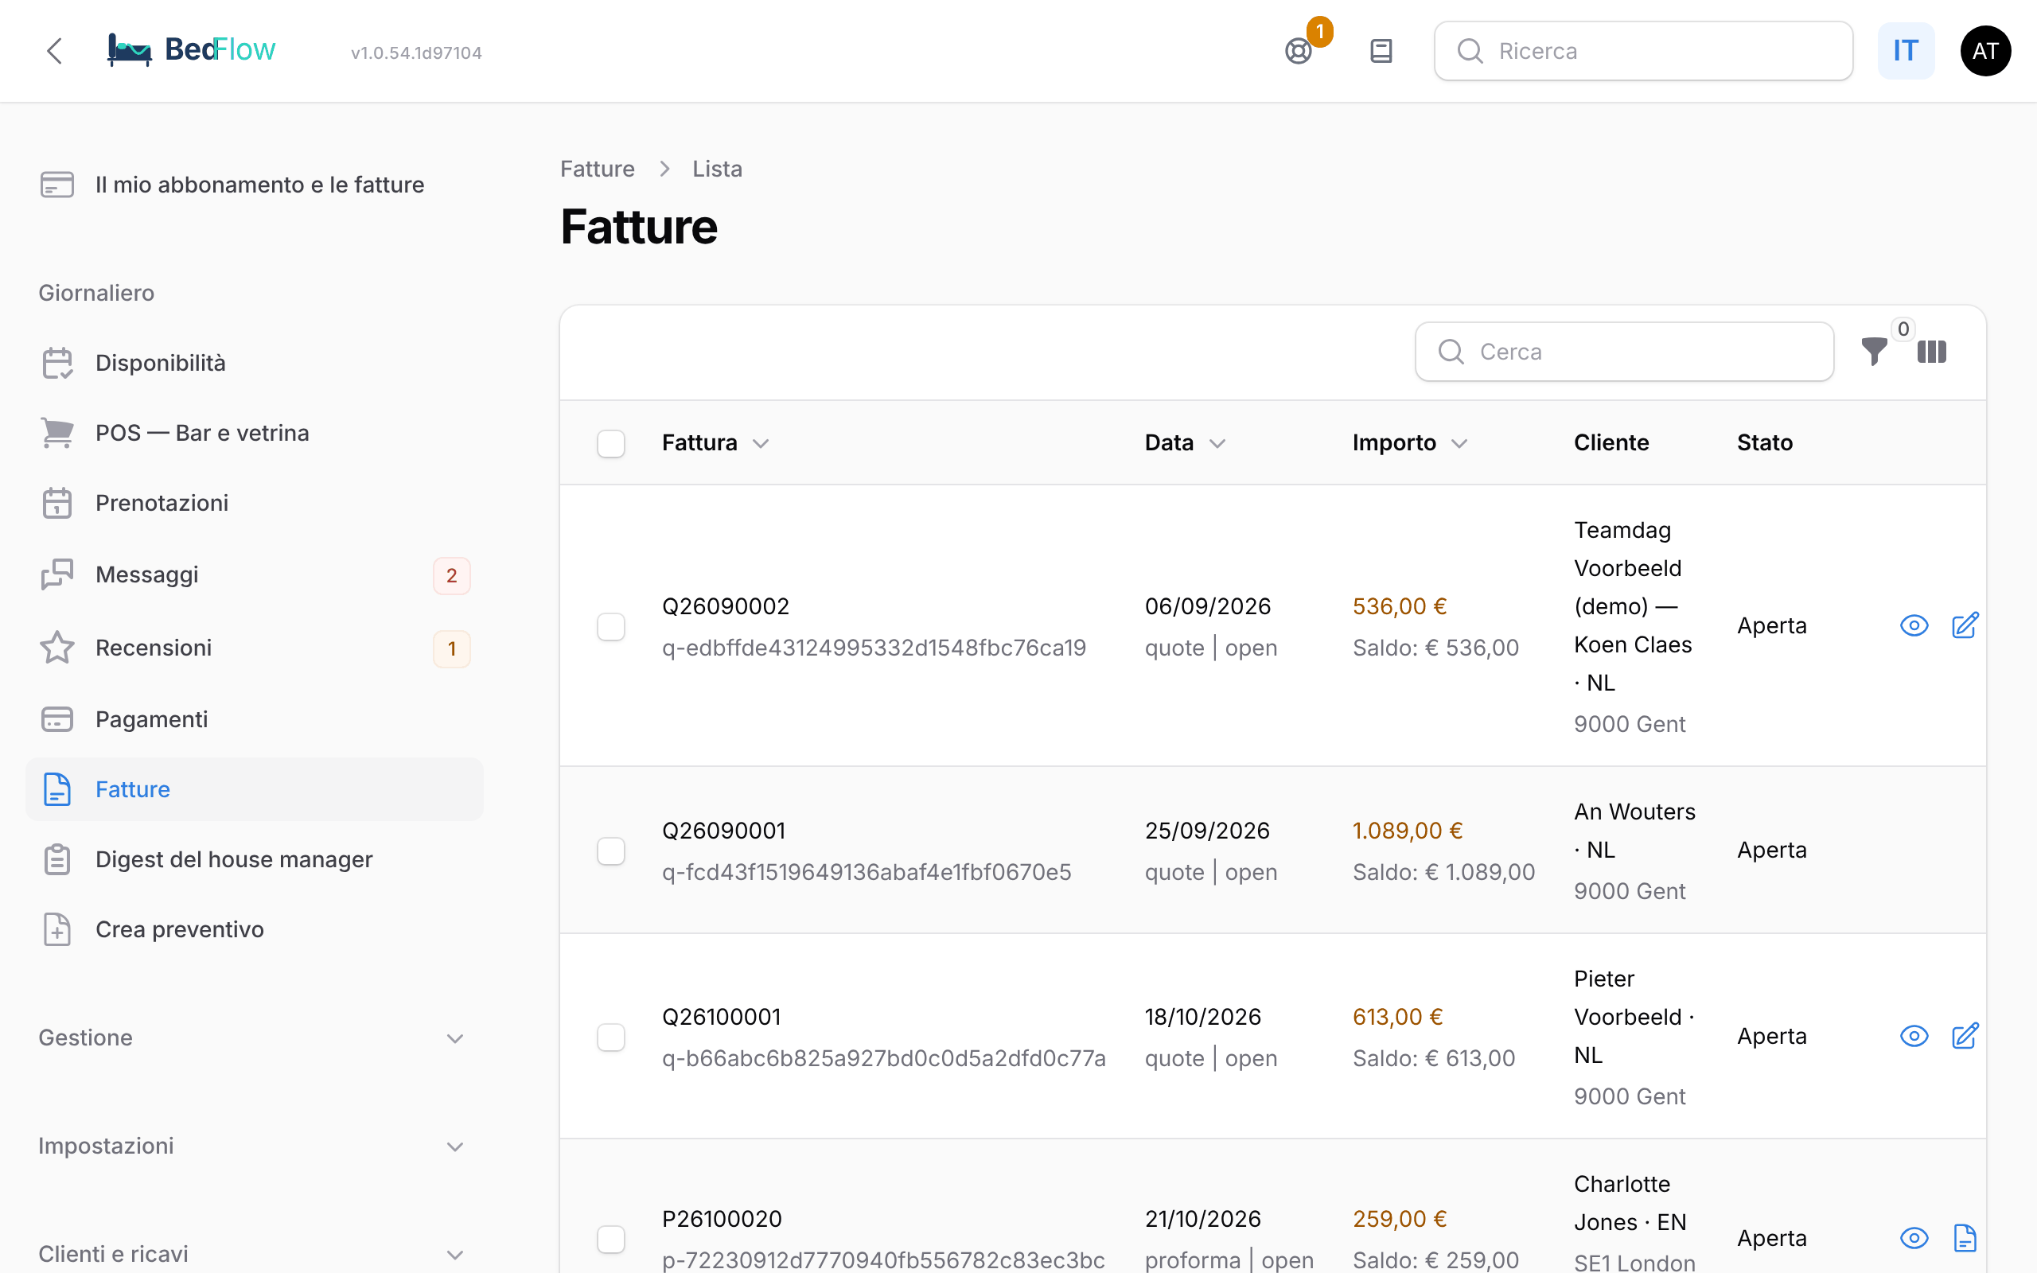The width and height of the screenshot is (2037, 1273).
Task: Click the Disponibilità calendar icon
Action: tap(57, 363)
